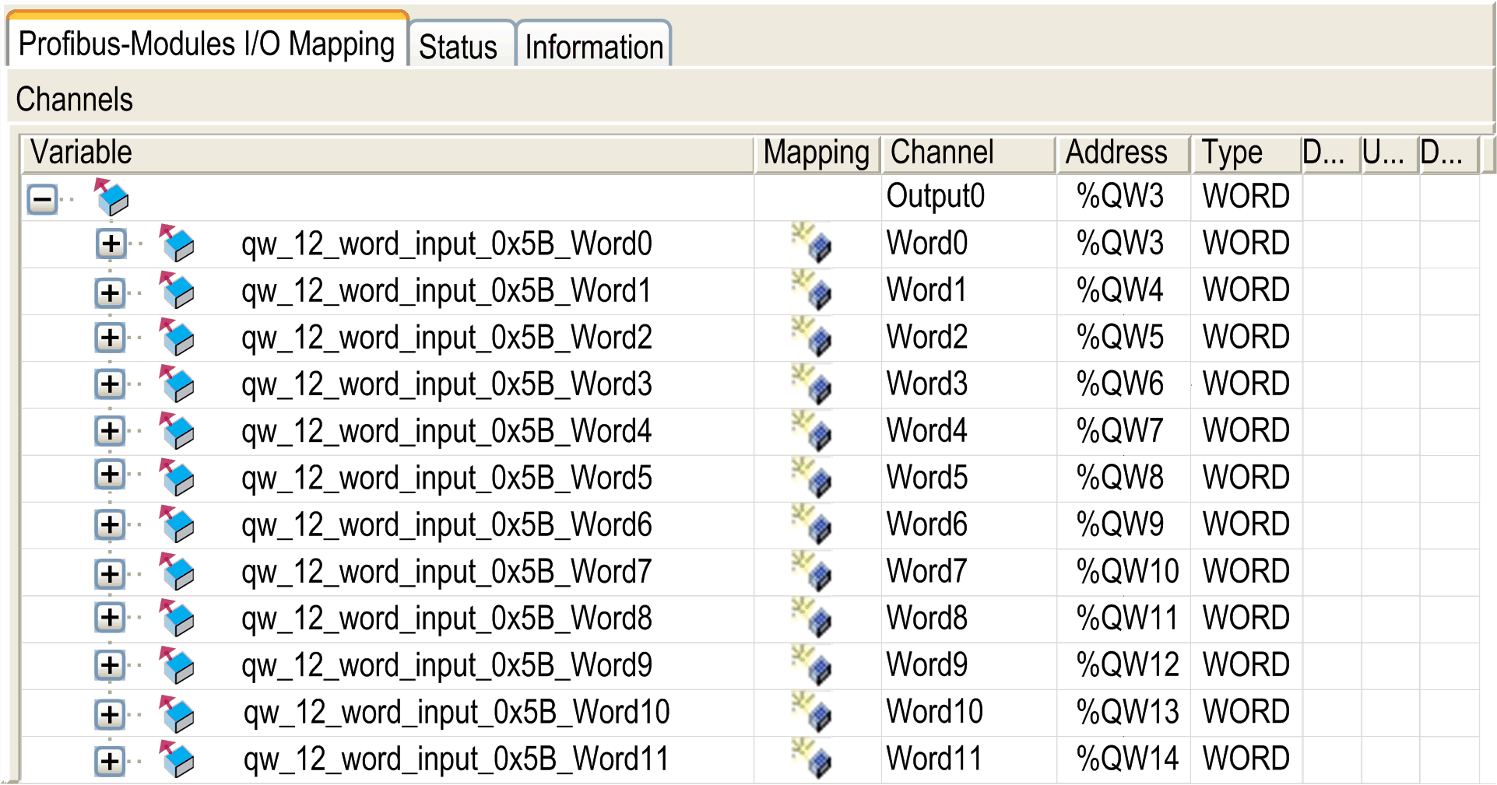Click the output variable icon for Word11
1497x785 pixels.
177,759
